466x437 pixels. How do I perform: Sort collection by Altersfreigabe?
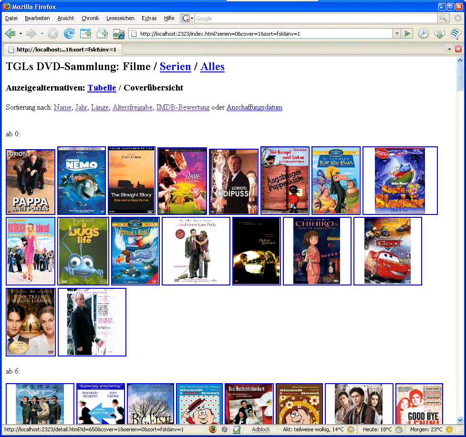pyautogui.click(x=133, y=108)
